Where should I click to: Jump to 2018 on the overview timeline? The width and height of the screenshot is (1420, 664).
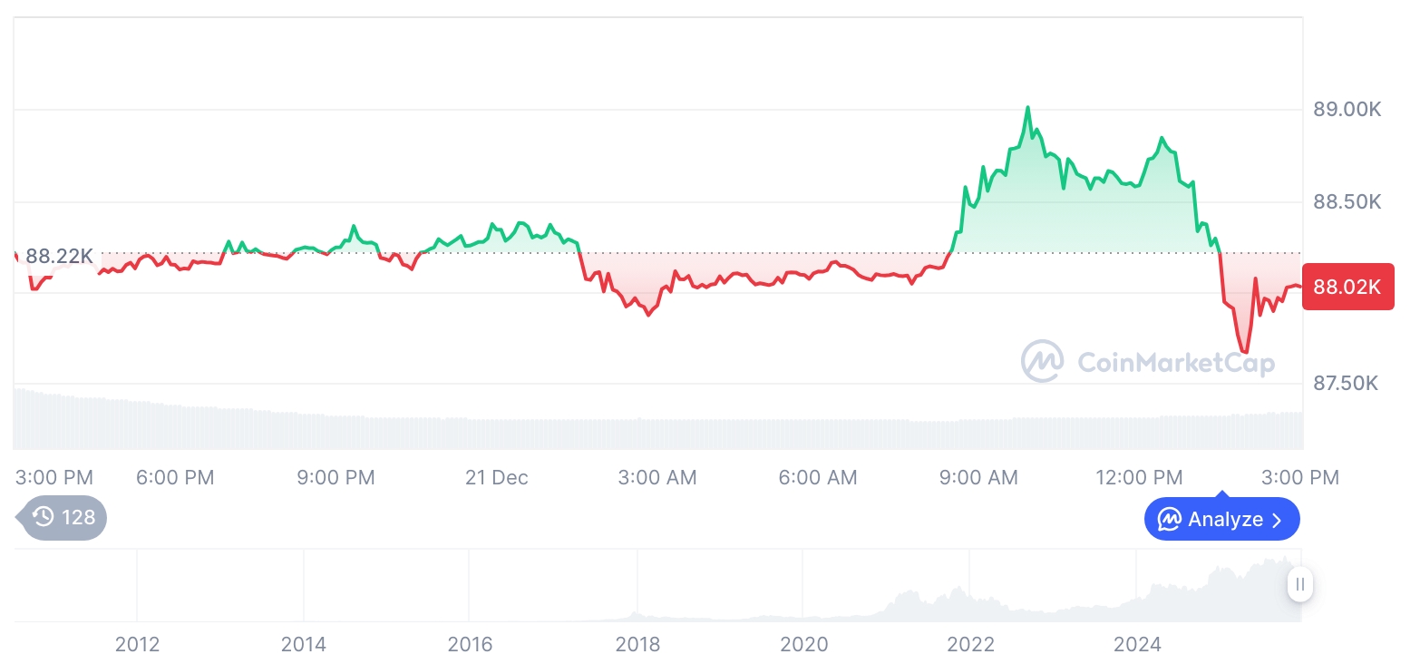(637, 644)
